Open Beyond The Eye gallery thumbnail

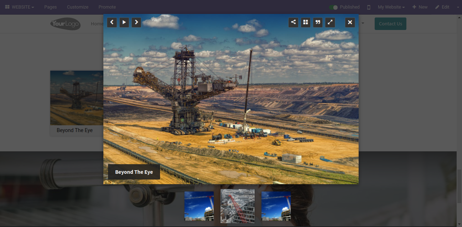77,98
